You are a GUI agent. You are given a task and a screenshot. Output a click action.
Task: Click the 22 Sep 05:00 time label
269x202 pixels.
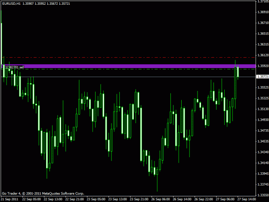point(31,199)
